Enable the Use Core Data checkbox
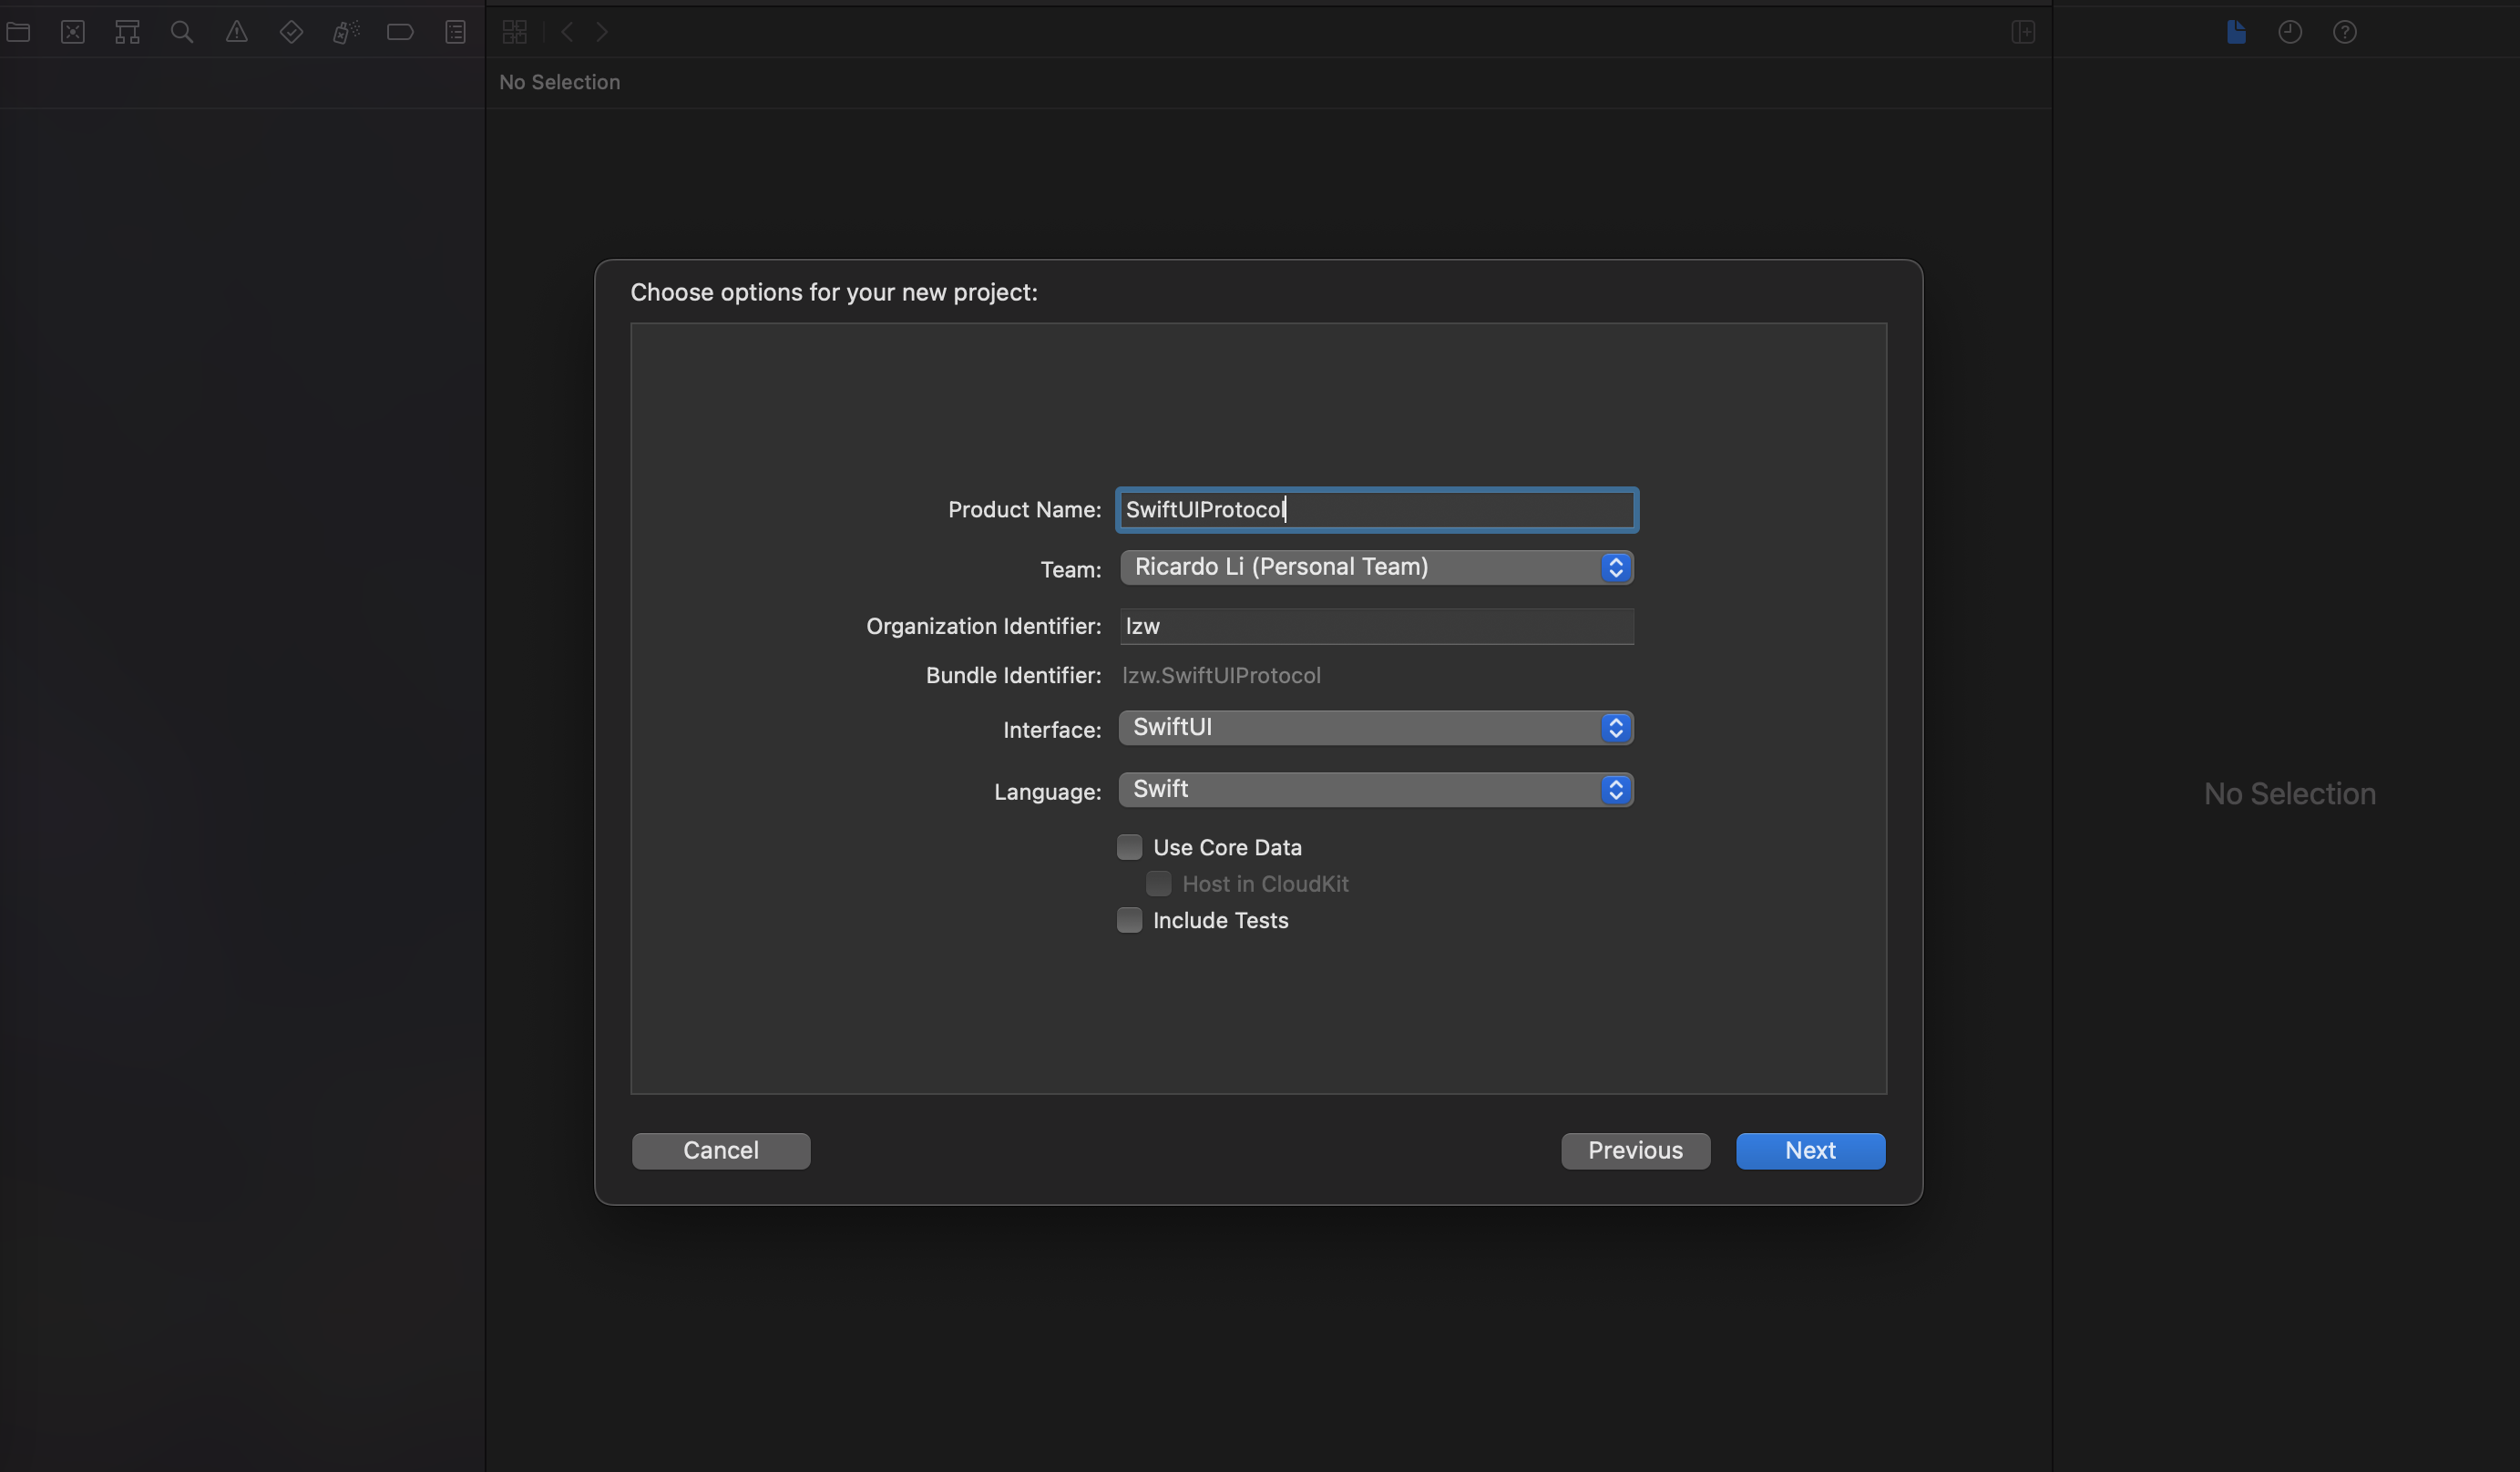The height and width of the screenshot is (1472, 2520). coord(1129,847)
